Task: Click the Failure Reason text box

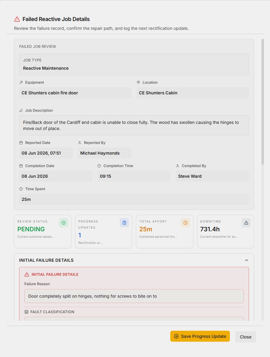Action: 134,296
